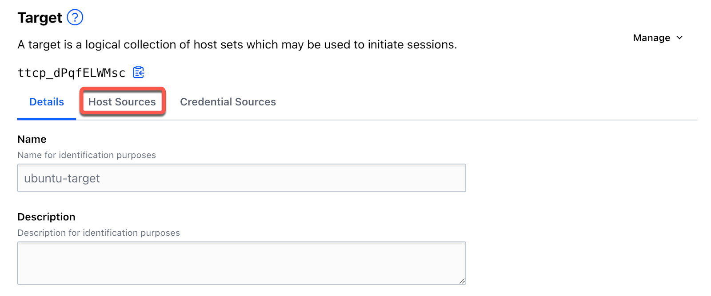The image size is (711, 296).
Task: Click the target ID ttcp_dPqfELWMsc
Action: point(71,72)
